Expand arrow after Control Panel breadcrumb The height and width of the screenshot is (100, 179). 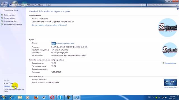pos(25,5)
